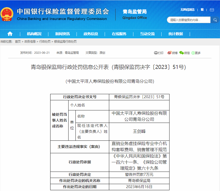Click the 打印 print icon
This screenshot has height=191, width=220.
pos(159,53)
